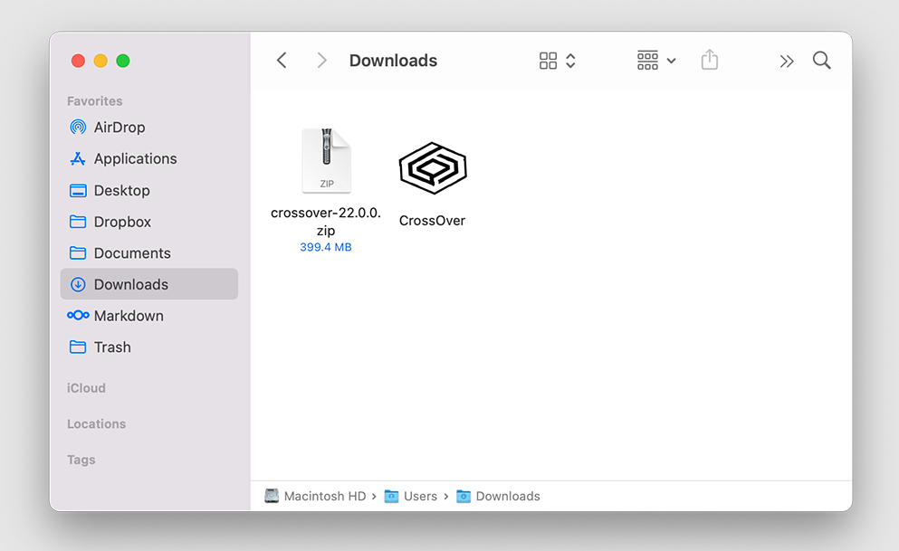Image resolution: width=899 pixels, height=551 pixels.
Task: Click the Trash folder icon
Action: coord(78,347)
